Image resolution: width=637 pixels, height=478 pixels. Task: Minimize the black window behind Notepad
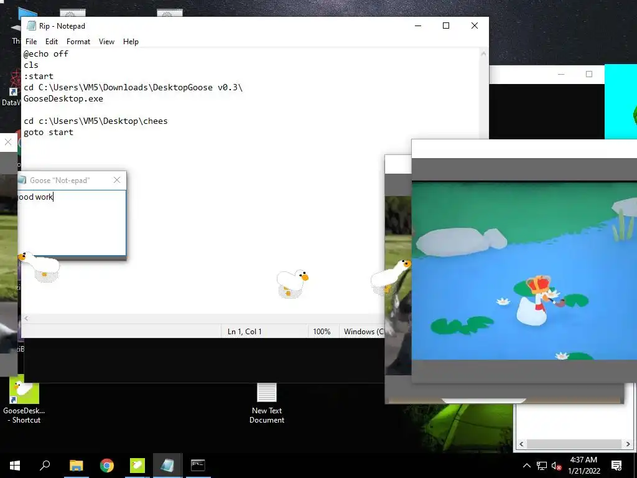[x=562, y=74]
